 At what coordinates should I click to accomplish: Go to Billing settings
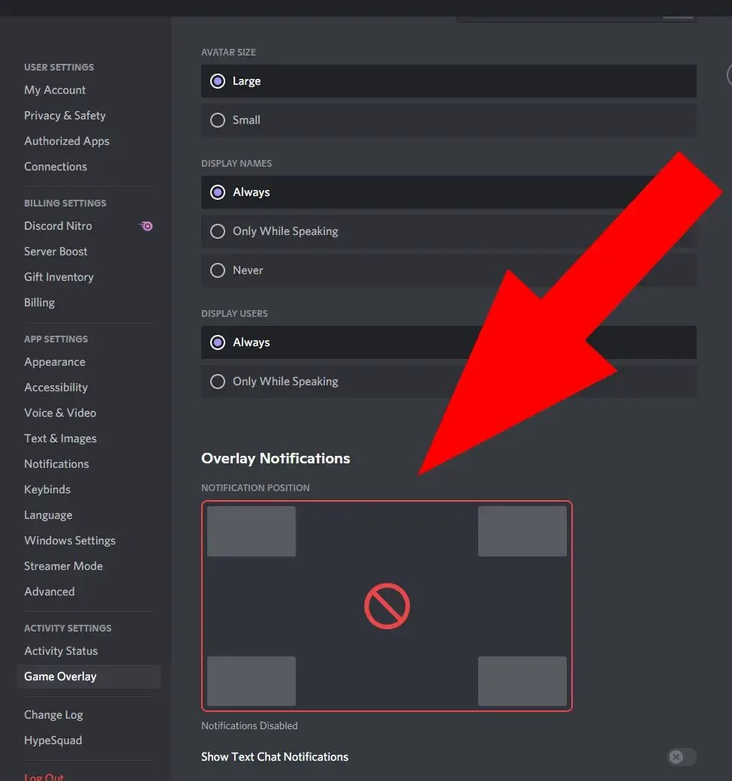click(x=39, y=303)
